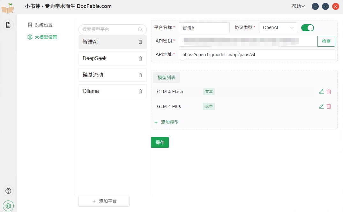The height and width of the screenshot is (212, 343).
Task: Open 系统设置 section
Action: click(x=41, y=25)
